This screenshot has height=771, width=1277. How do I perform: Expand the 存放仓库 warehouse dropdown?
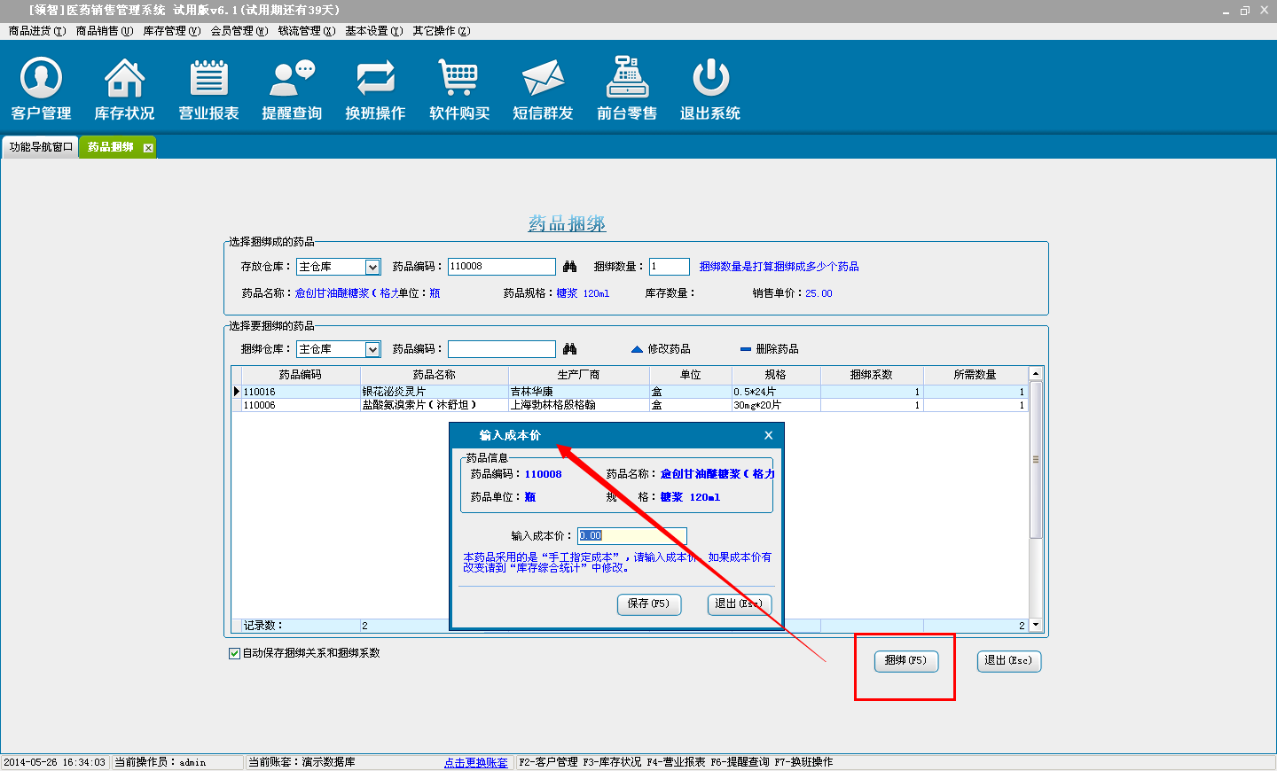pos(372,267)
